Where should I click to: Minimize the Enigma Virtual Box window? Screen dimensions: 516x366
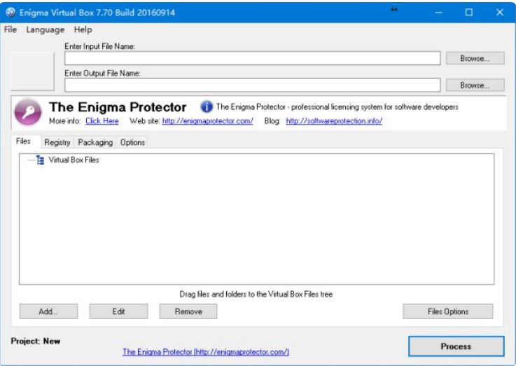click(x=438, y=13)
